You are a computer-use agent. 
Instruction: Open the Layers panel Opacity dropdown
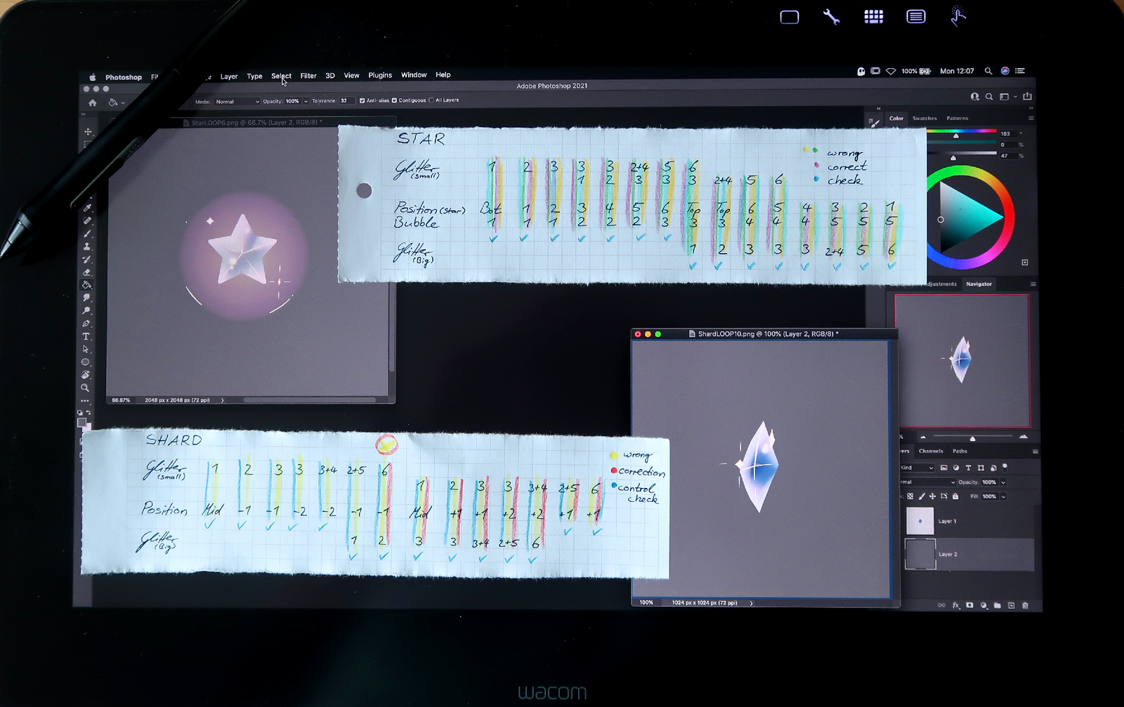pos(1003,482)
